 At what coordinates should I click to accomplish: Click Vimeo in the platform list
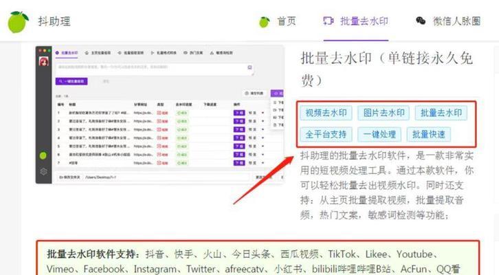pyautogui.click(x=60, y=269)
